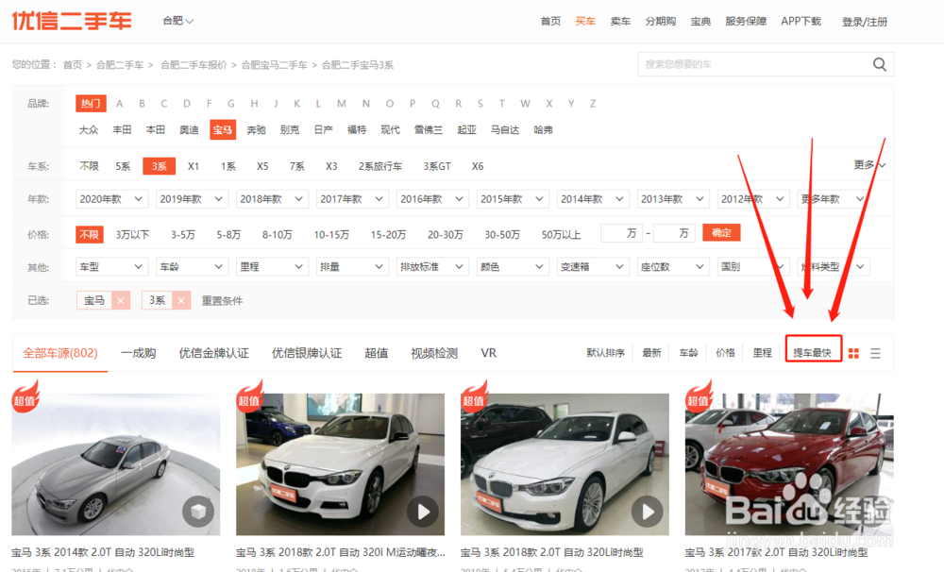Switch to 优信银牌认证 tab
944x572 pixels.
307,353
